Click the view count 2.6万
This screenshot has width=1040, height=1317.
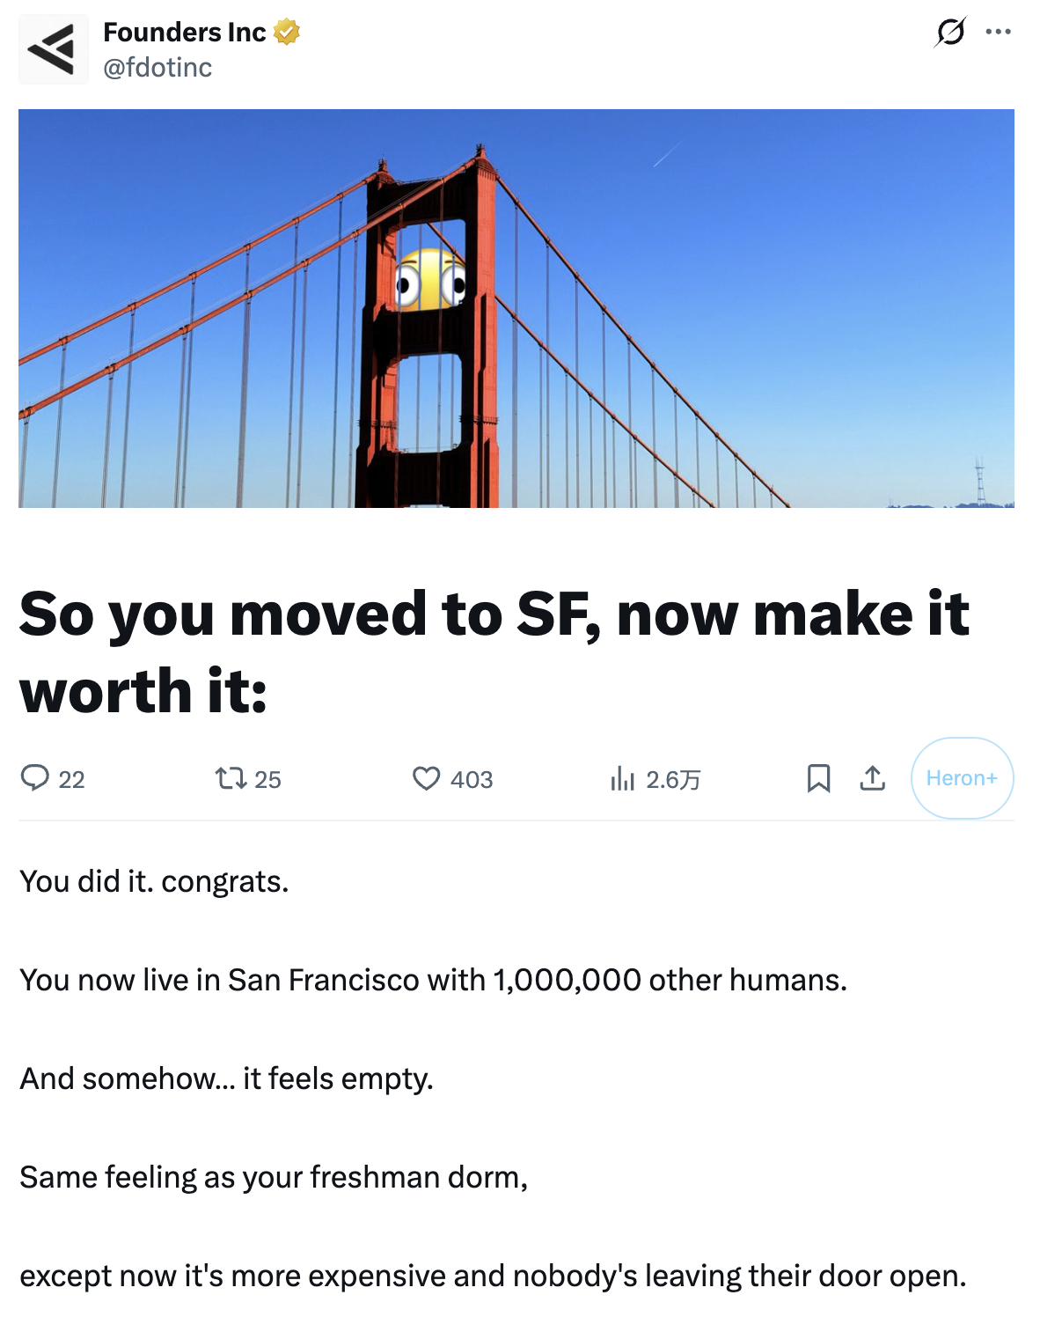(x=673, y=780)
